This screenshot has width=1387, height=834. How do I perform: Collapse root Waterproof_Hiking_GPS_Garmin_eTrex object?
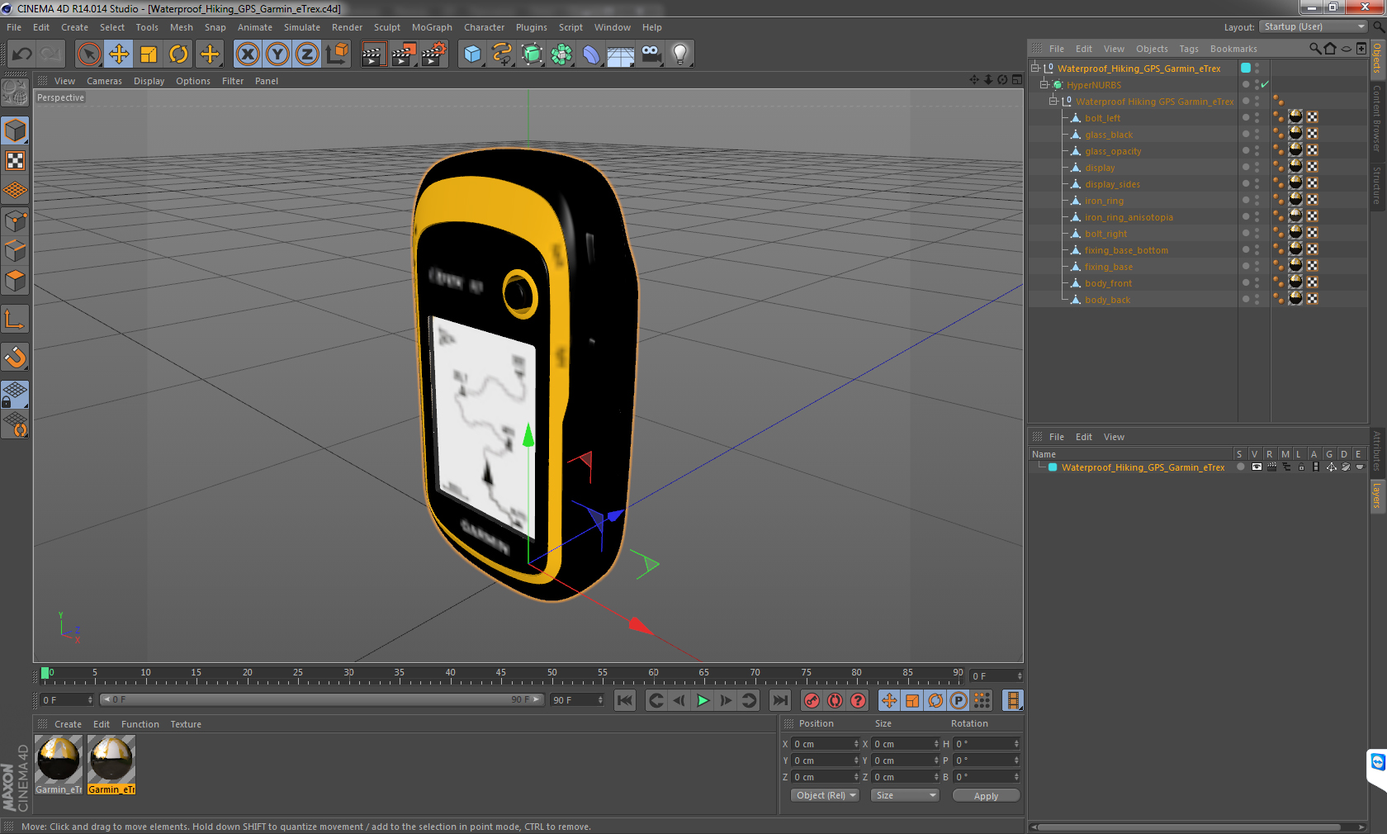[x=1035, y=69]
